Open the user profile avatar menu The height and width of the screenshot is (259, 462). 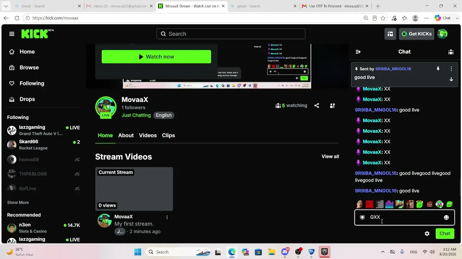(x=442, y=34)
